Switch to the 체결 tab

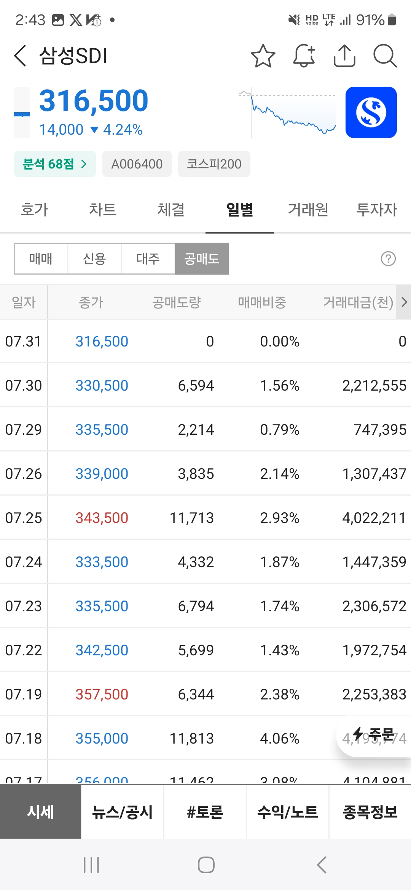(171, 210)
